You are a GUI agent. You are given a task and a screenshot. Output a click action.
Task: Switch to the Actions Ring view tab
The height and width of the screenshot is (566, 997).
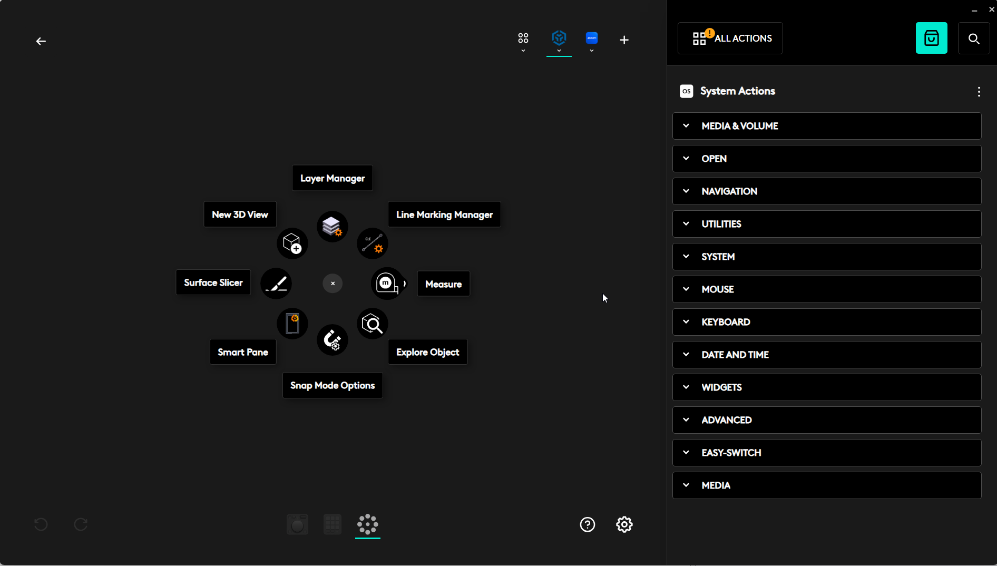pos(367,524)
